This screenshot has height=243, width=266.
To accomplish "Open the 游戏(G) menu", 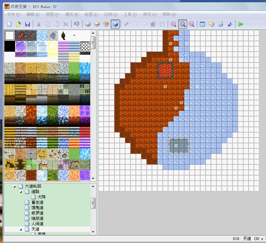I will [150, 14].
